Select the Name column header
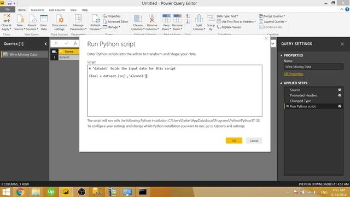The height and width of the screenshot is (197, 350). click(x=69, y=51)
